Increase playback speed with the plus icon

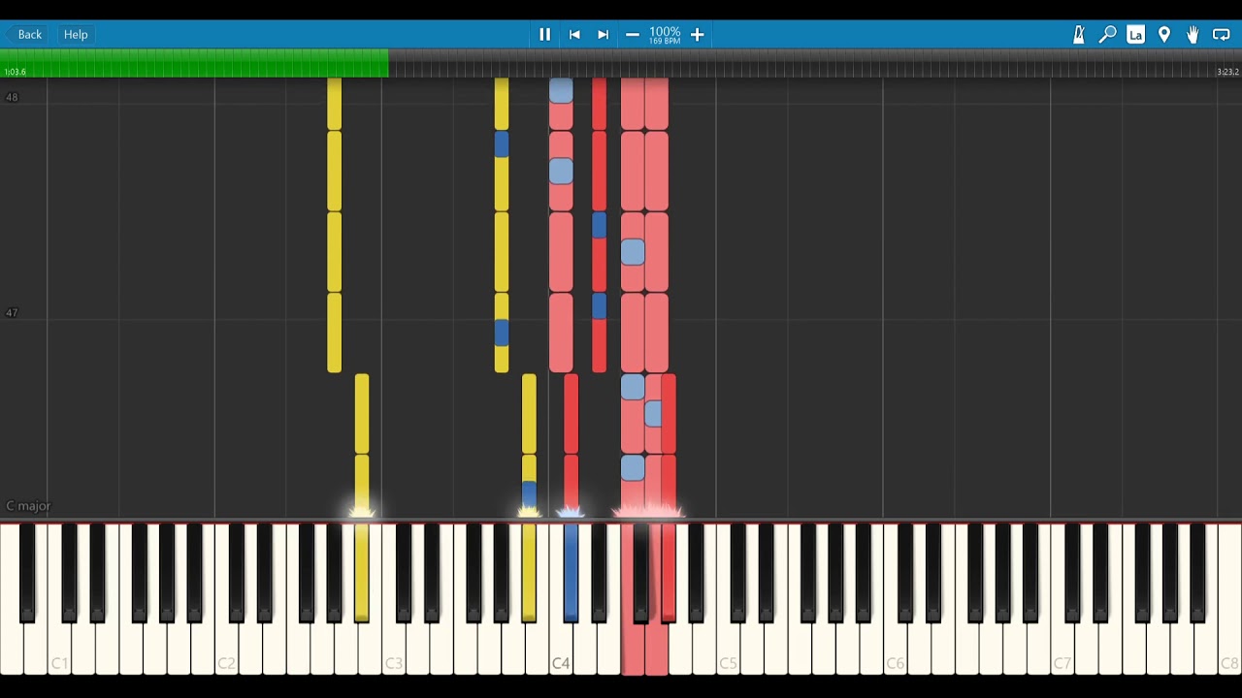pos(697,34)
